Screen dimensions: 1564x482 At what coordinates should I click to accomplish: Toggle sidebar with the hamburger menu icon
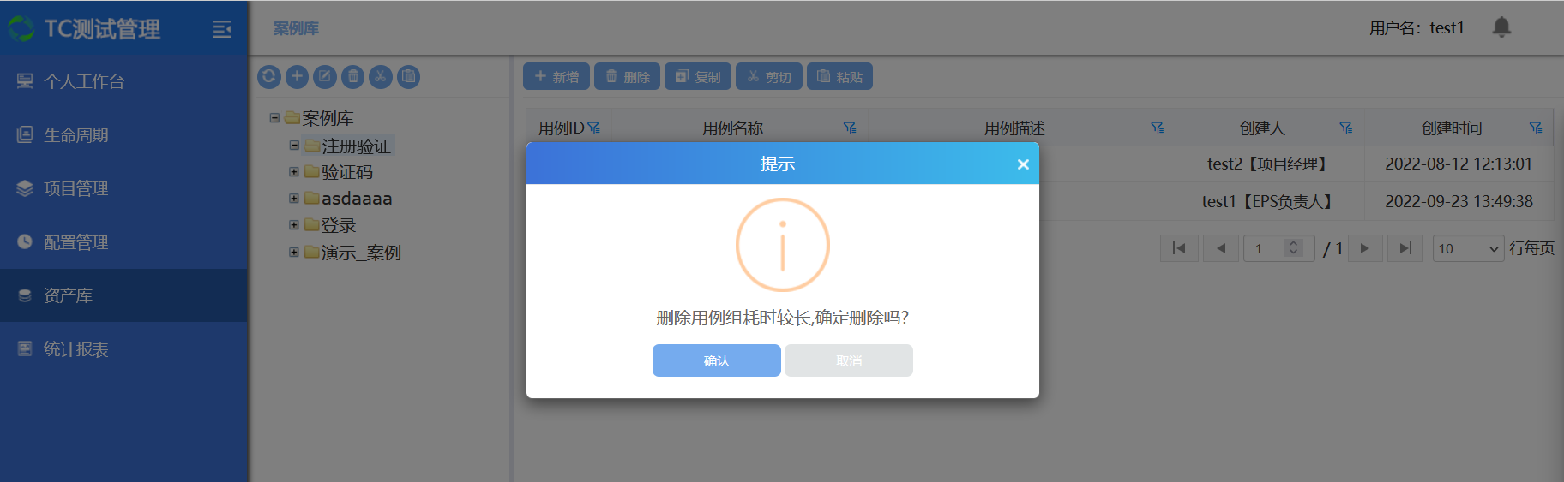pos(221,29)
